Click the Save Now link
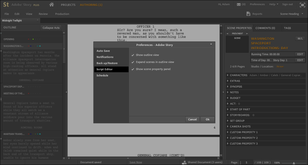Image resolution: width=308 pixels, height=165 pixels. point(136,162)
